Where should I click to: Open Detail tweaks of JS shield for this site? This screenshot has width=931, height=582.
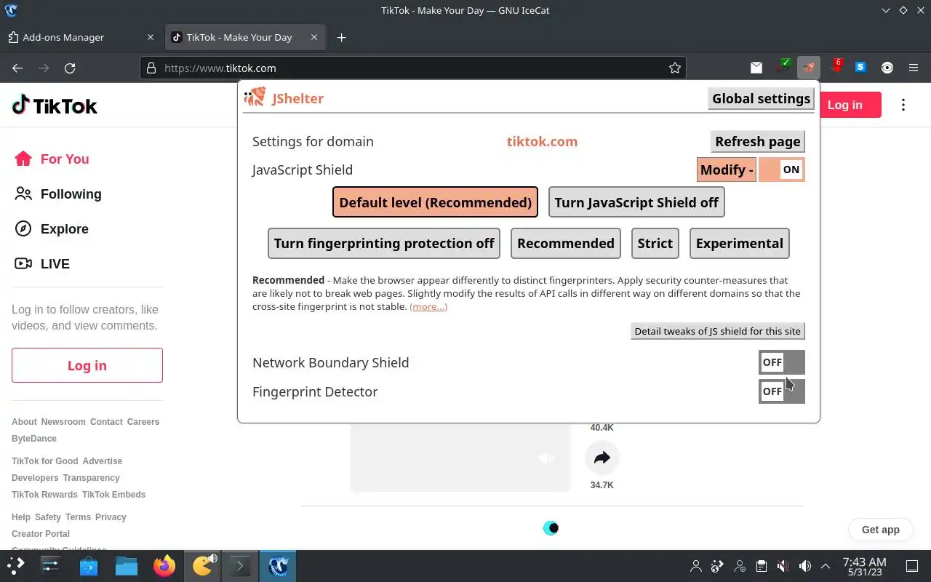coord(717,331)
